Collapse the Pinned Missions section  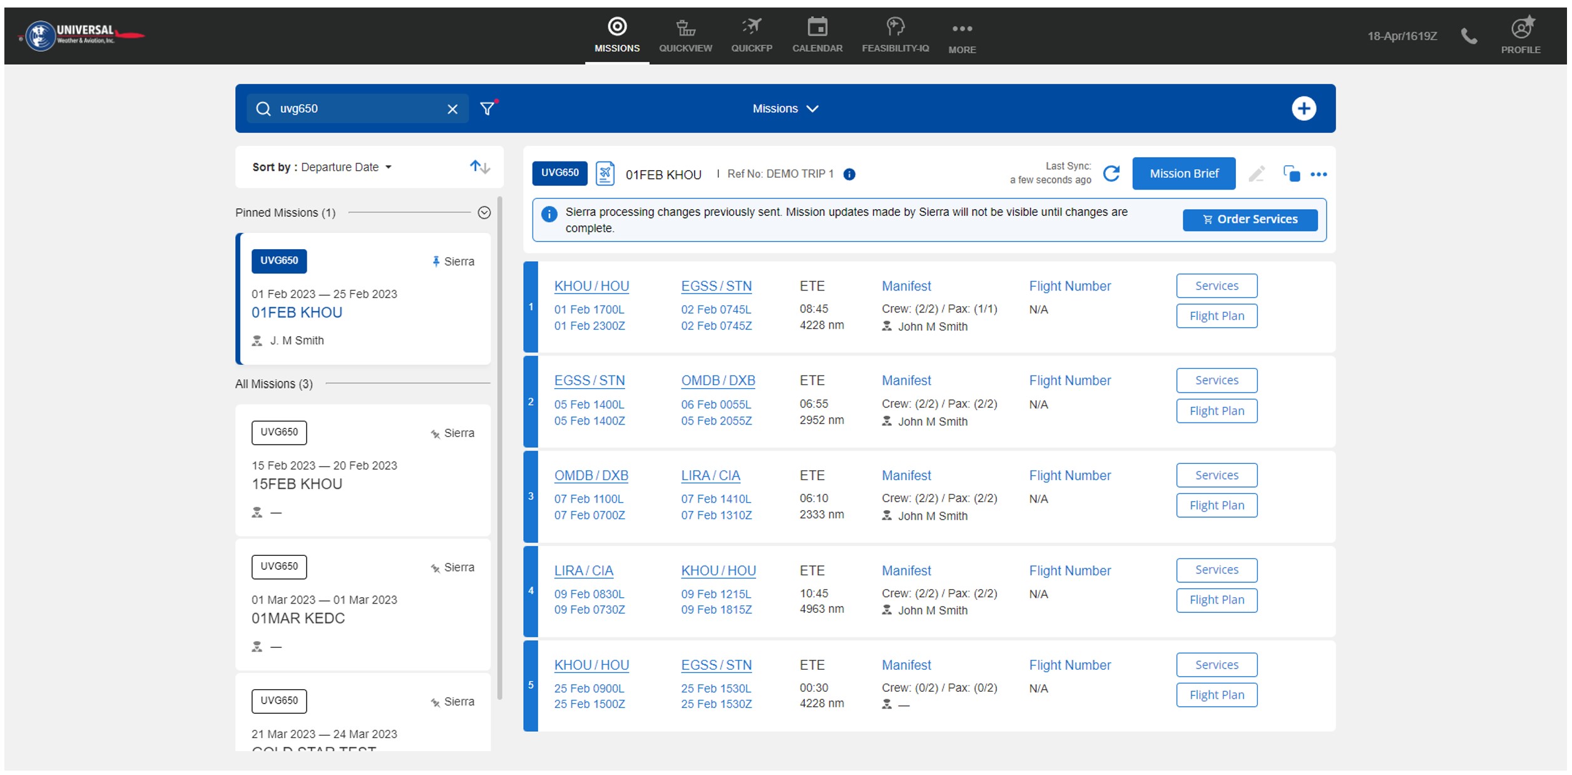(484, 213)
